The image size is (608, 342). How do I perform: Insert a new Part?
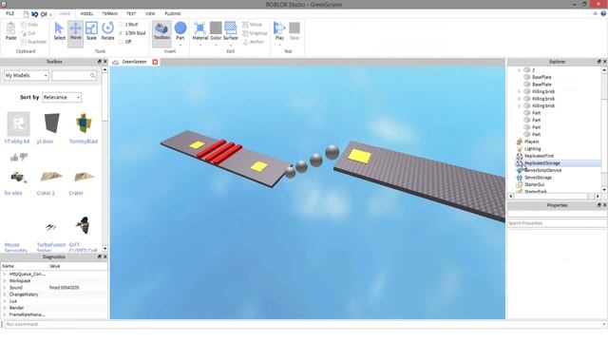click(x=180, y=31)
